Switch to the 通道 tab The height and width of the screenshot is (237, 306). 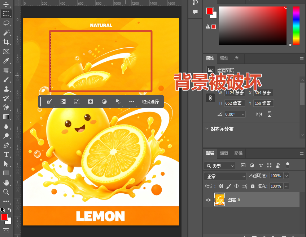pos(224,153)
